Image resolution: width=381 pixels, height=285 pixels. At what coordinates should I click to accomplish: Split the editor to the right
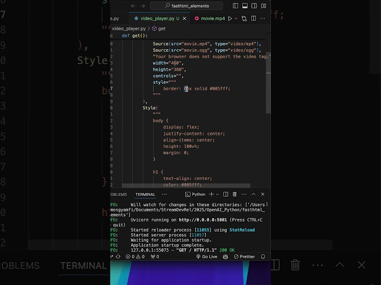coord(254,18)
